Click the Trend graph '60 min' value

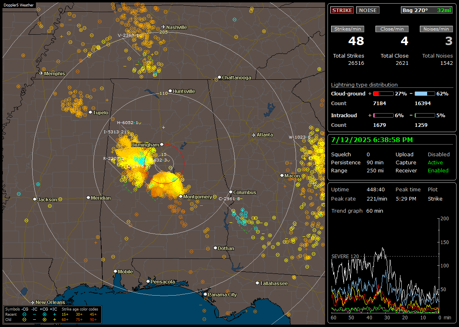point(375,211)
